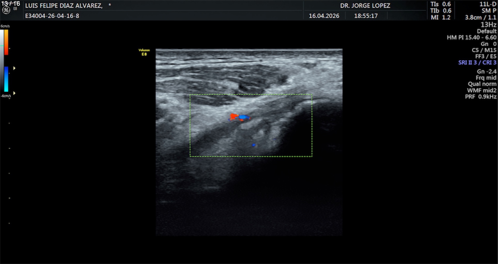The height and width of the screenshot is (264, 498).
Task: Click the WMF mid2 wall filter setting
Action: coord(481,90)
